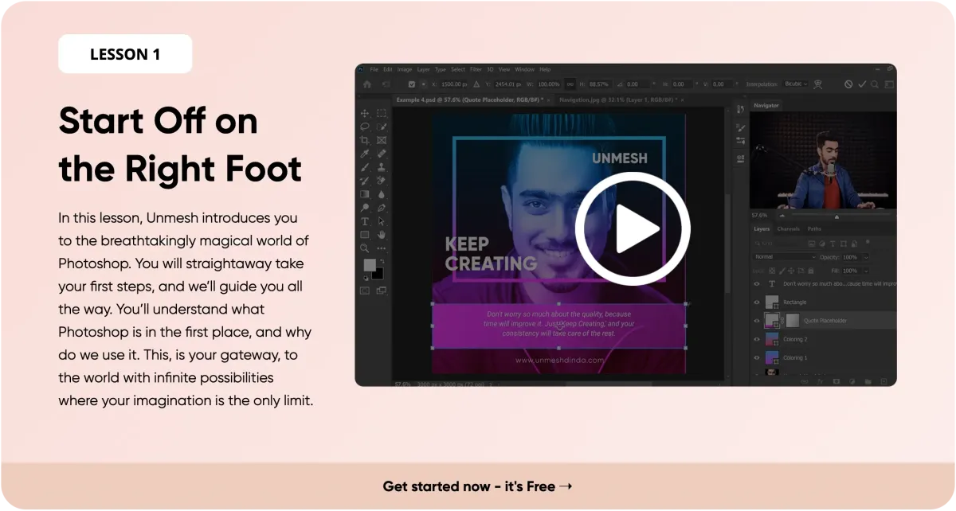Select the Rectangular Marquee tool

[382, 113]
